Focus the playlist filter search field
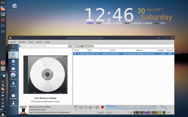 [x=133, y=46]
